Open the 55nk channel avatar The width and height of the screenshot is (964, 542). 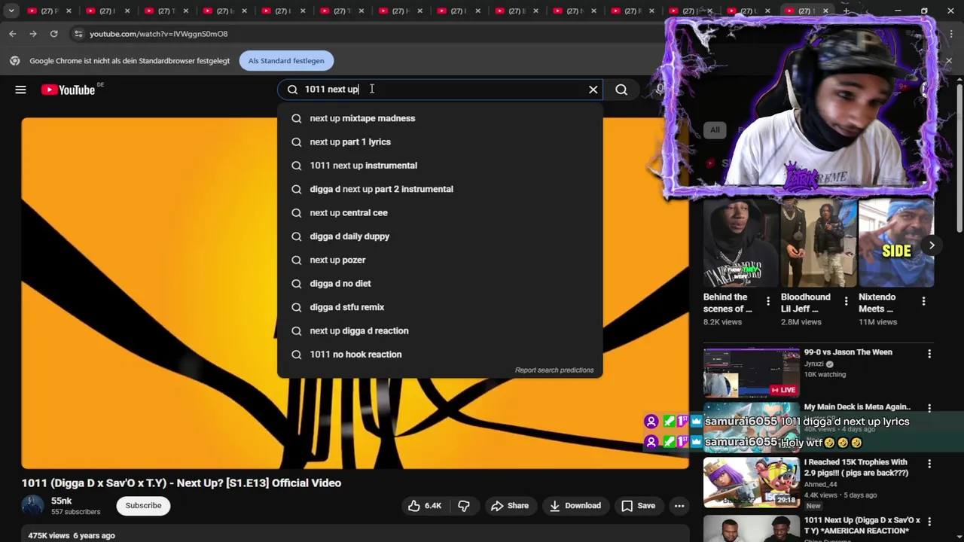[x=33, y=506]
